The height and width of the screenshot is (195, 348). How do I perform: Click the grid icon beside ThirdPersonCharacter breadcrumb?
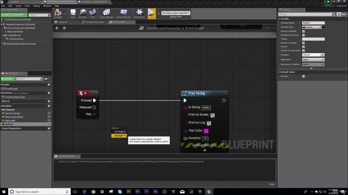(x=141, y=28)
